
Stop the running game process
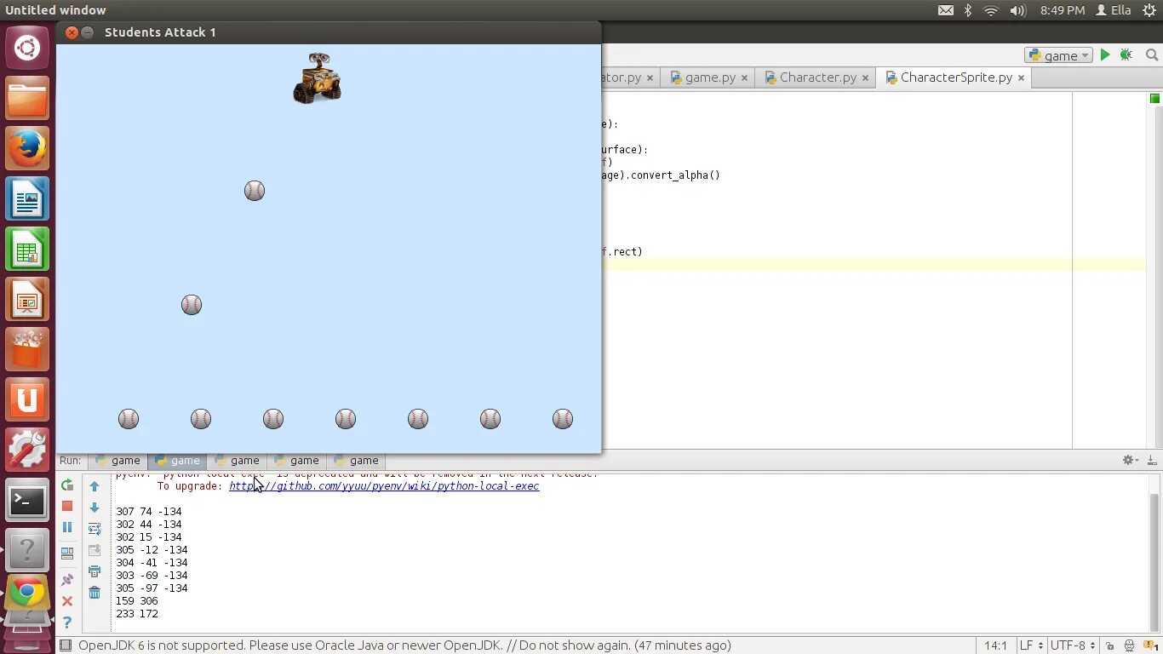point(67,506)
